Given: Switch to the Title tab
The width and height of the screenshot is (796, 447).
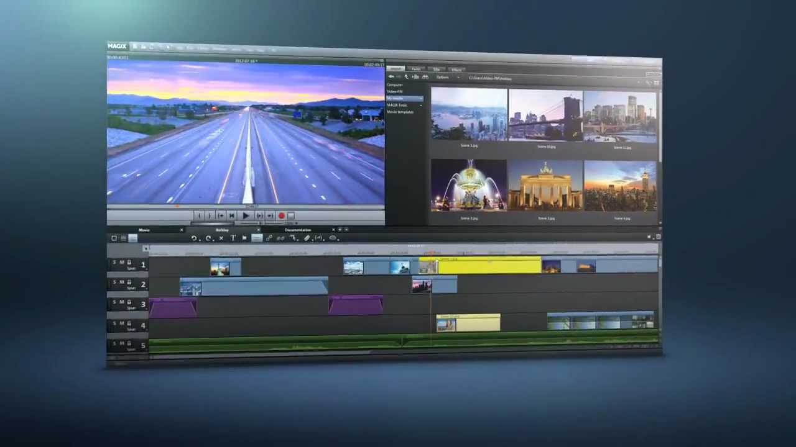Looking at the screenshot, I should (437, 70).
